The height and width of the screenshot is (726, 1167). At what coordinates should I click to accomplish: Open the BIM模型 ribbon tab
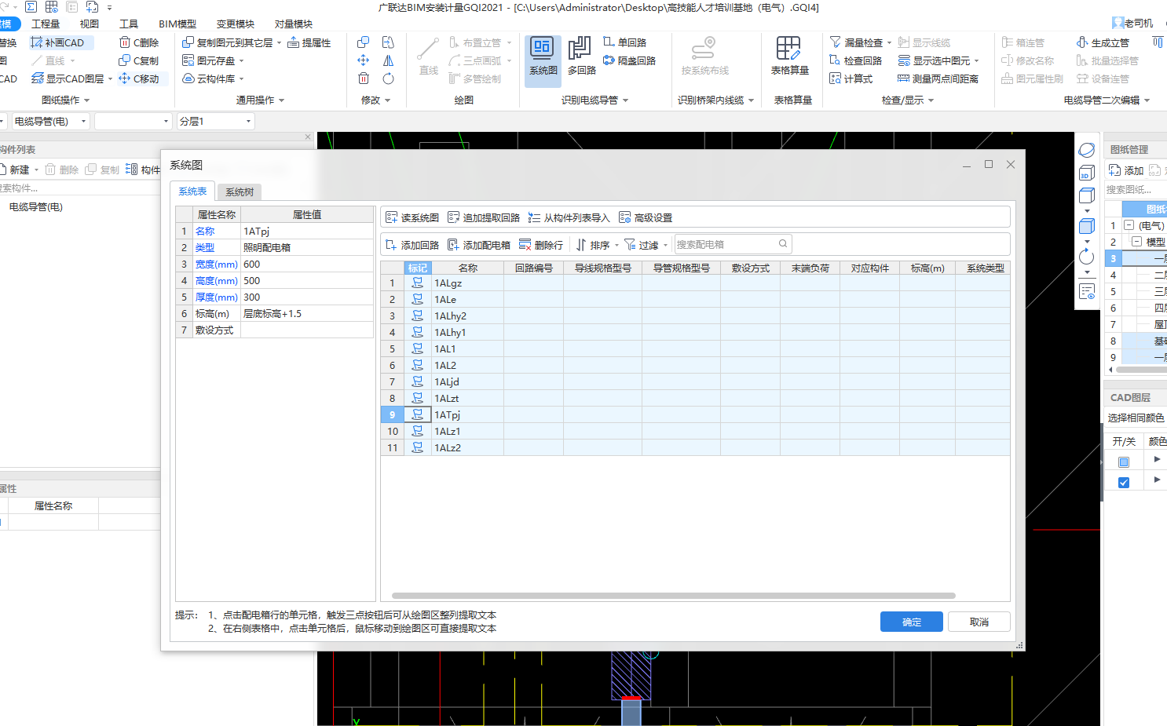(x=177, y=24)
